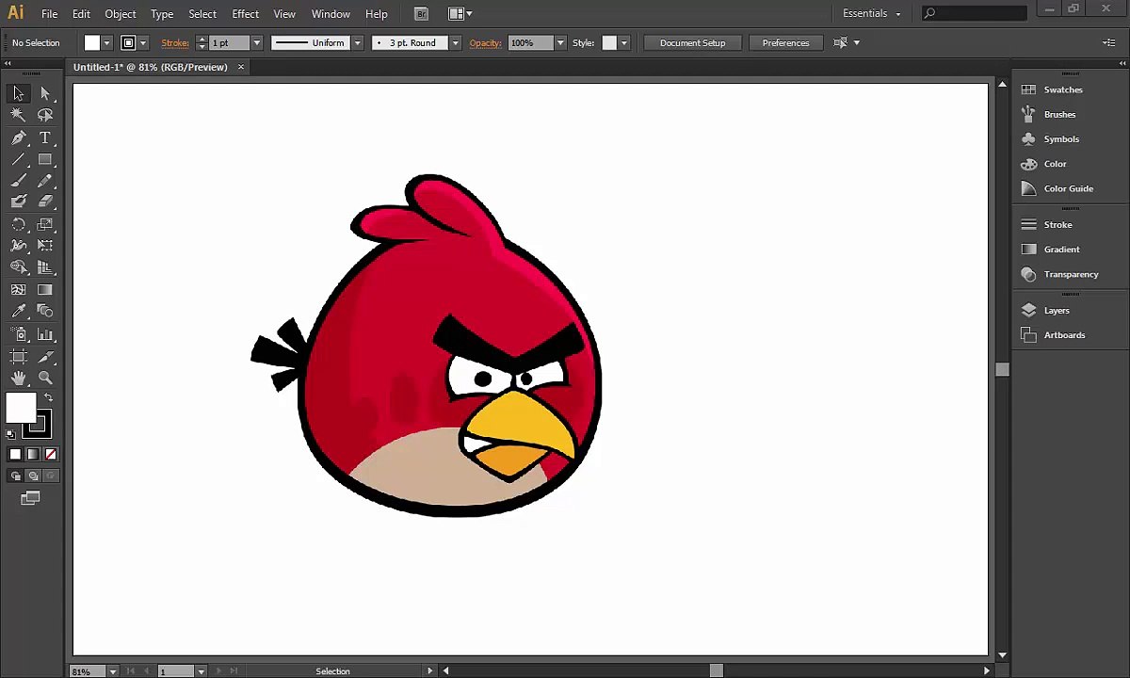Open the Object menu
The height and width of the screenshot is (678, 1130).
click(121, 14)
